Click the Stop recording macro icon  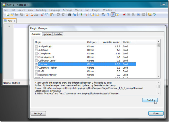[x=129, y=14]
